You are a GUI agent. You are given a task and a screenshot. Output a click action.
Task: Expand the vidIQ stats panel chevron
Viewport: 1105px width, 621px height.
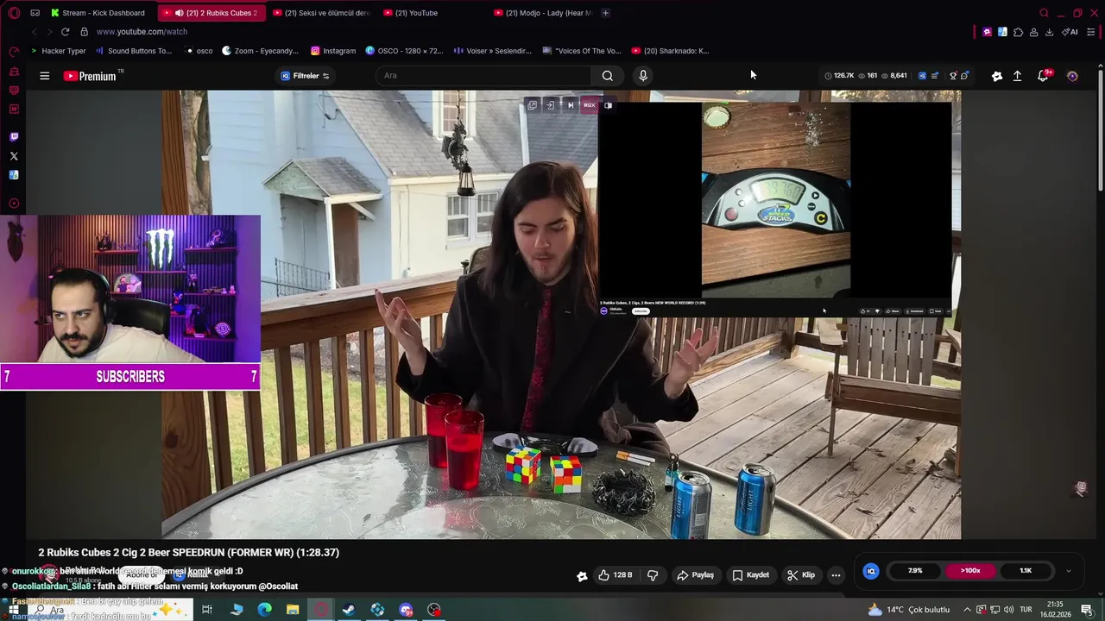pos(1069,571)
